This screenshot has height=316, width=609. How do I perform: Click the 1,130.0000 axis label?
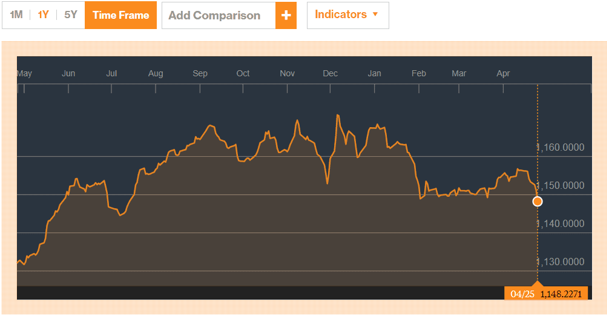coord(560,262)
